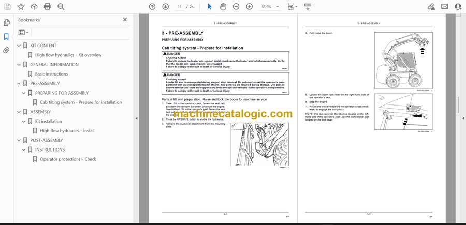Jump to Basic instructions bookmark
466x225 pixels.
click(x=51, y=74)
